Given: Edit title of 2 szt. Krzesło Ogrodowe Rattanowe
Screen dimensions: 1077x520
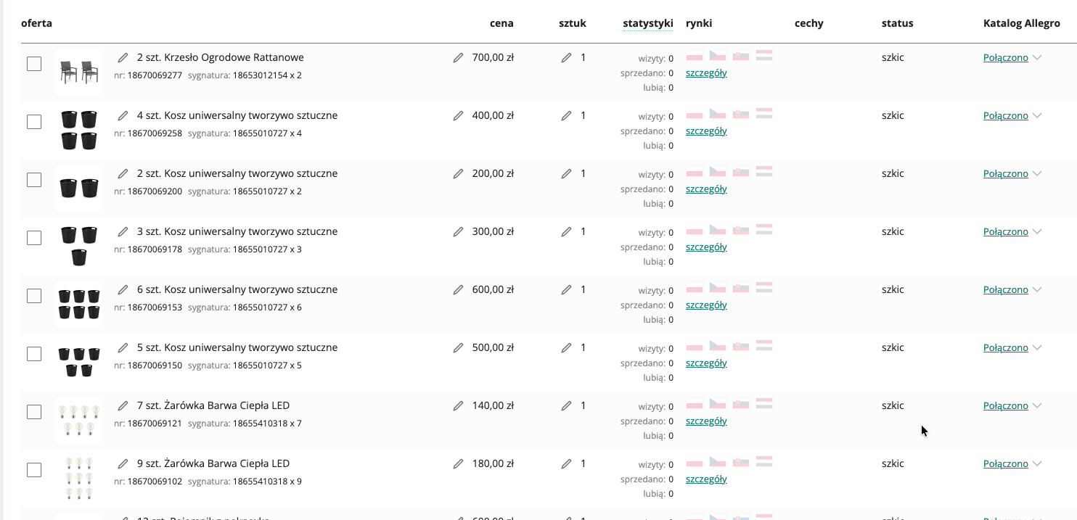Looking at the screenshot, I should click(x=123, y=57).
